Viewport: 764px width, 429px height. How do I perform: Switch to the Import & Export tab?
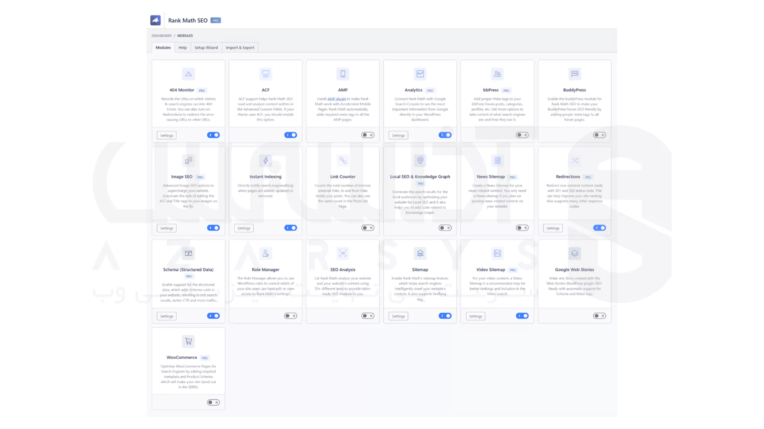(x=240, y=48)
